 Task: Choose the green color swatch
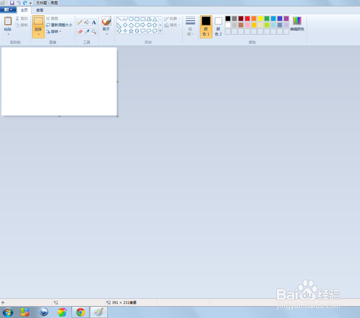pyautogui.click(x=267, y=19)
